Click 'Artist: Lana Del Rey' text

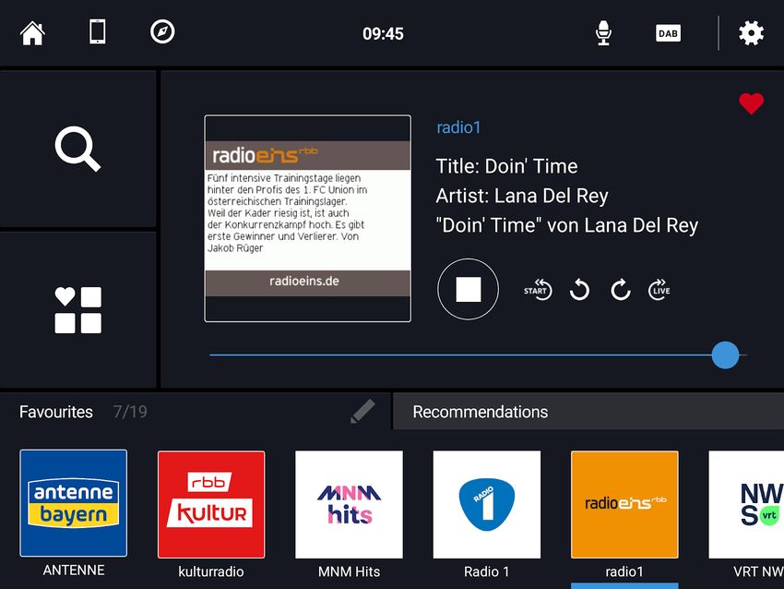point(522,196)
